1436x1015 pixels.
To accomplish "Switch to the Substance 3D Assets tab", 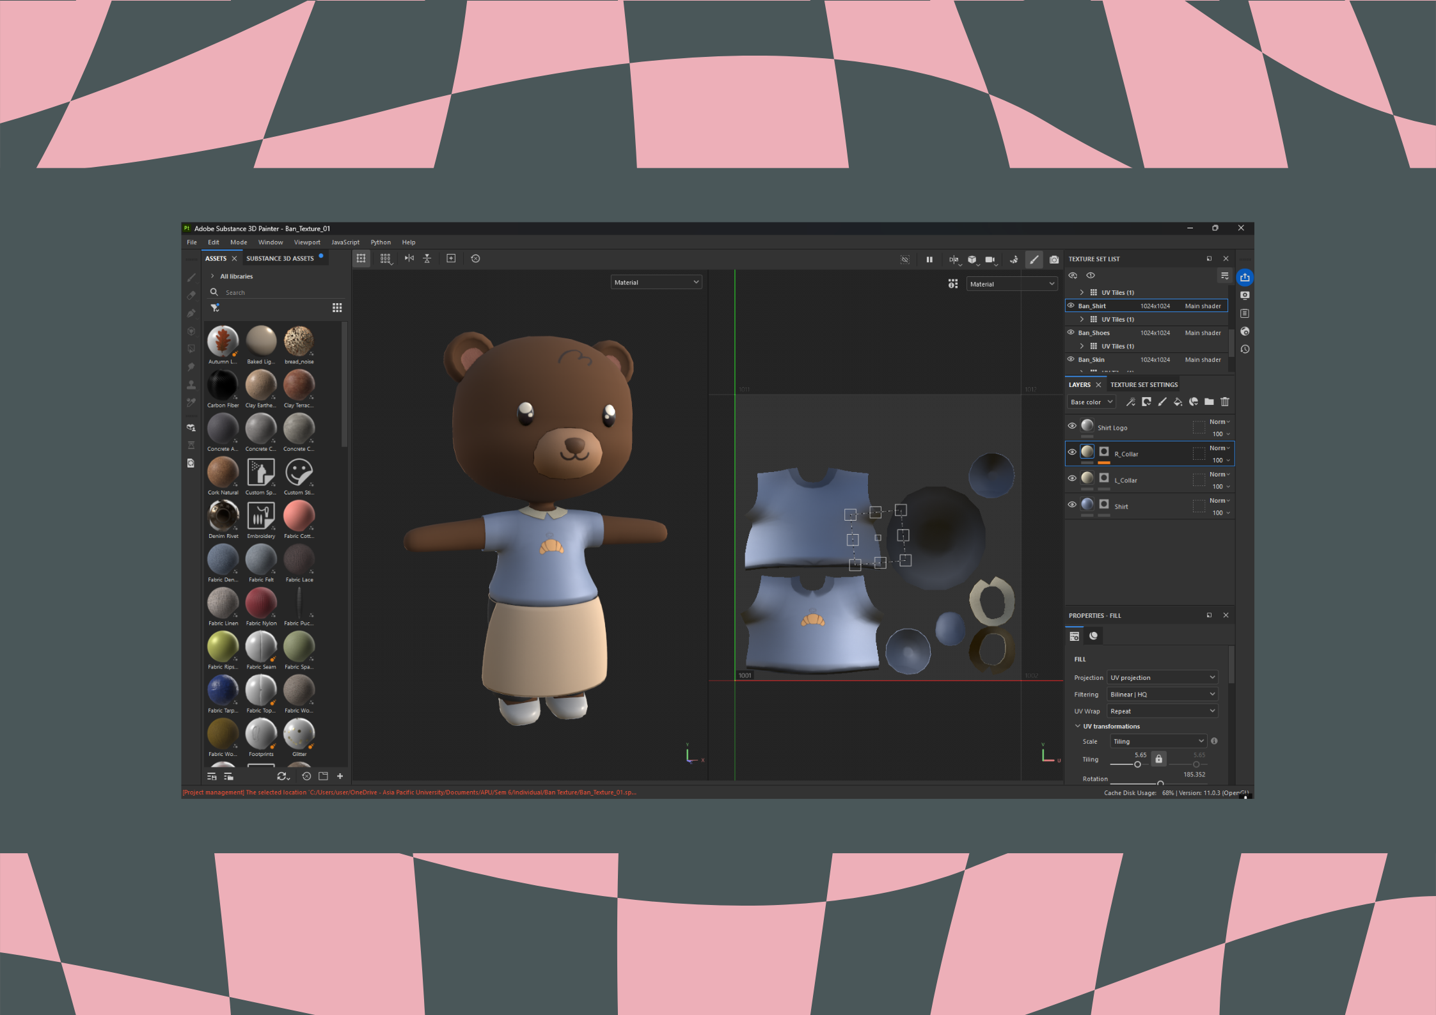I will coord(280,259).
